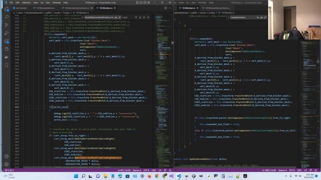This screenshot has width=321, height=180.
Task: Open the File menu
Action: pos(11,2)
